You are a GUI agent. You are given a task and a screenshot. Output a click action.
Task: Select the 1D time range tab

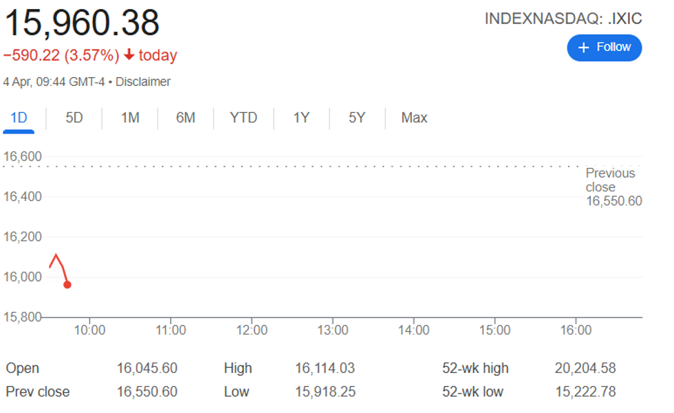(19, 118)
